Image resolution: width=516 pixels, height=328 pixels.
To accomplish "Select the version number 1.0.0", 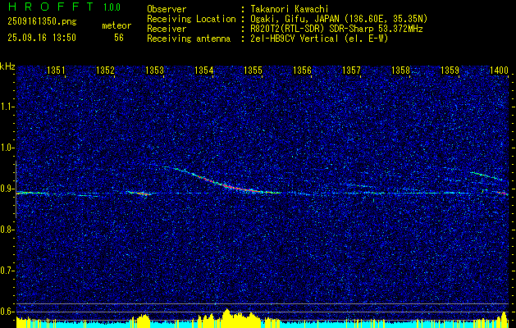I will pos(112,7).
